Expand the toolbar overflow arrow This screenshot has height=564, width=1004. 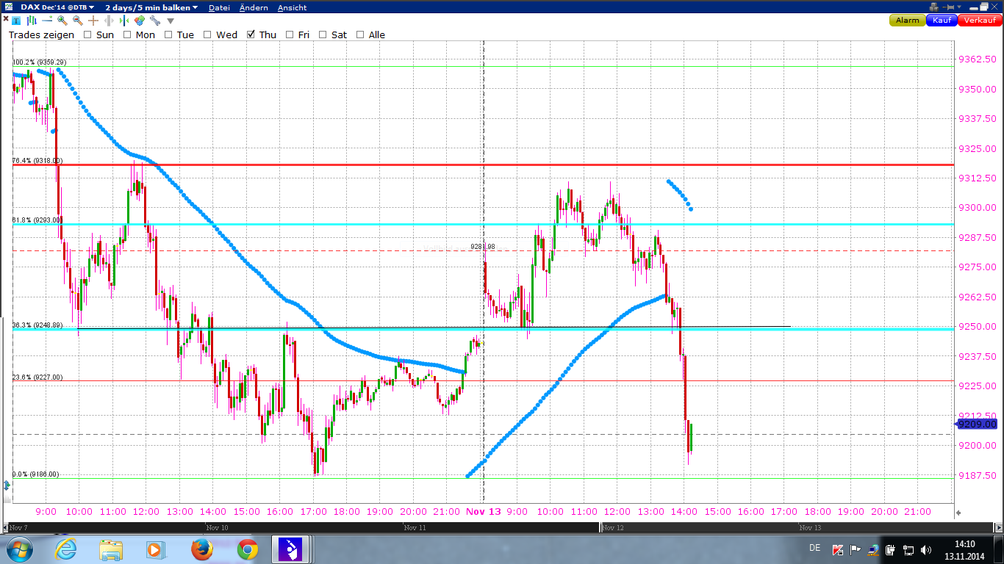click(171, 21)
